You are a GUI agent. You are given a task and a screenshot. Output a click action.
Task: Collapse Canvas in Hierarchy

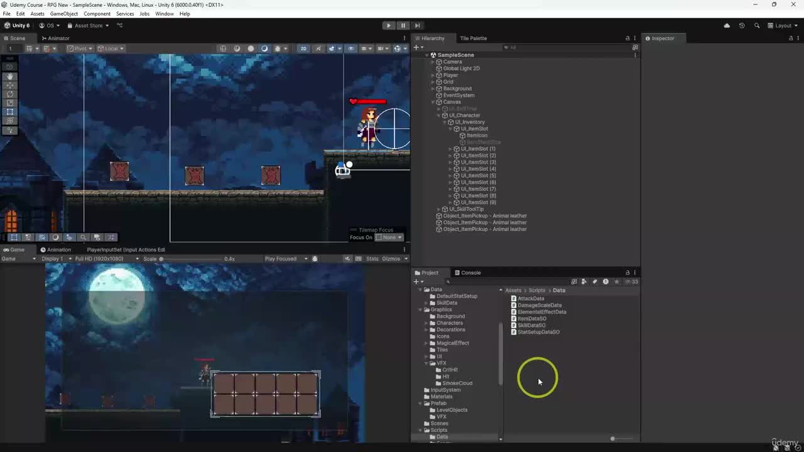point(433,102)
